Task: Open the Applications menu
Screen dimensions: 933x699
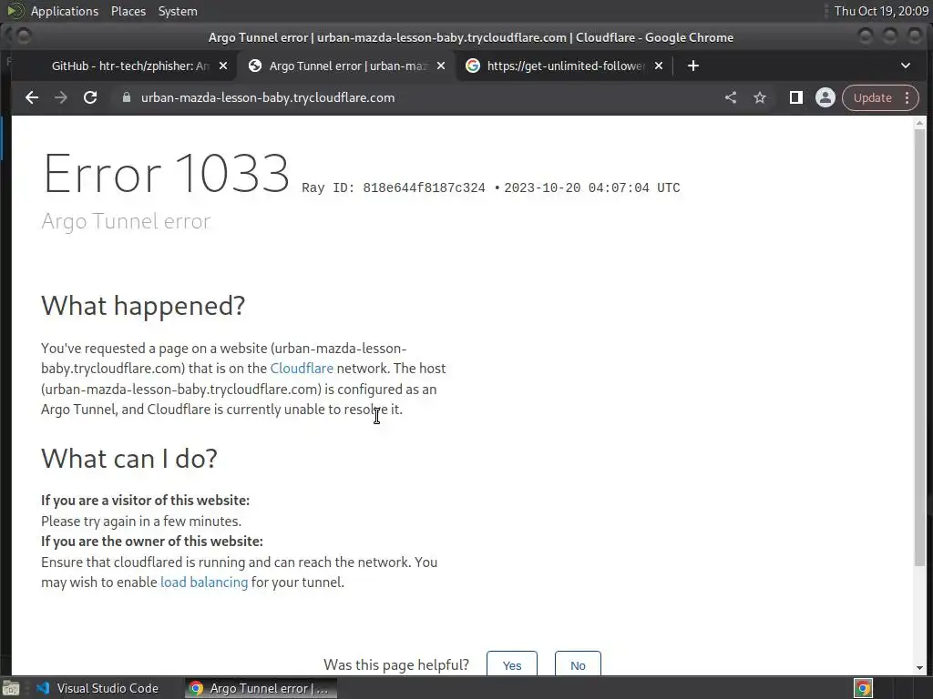Action: pos(65,11)
